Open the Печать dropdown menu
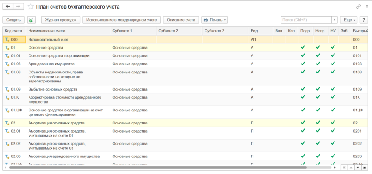372x174 pixels. click(215, 20)
